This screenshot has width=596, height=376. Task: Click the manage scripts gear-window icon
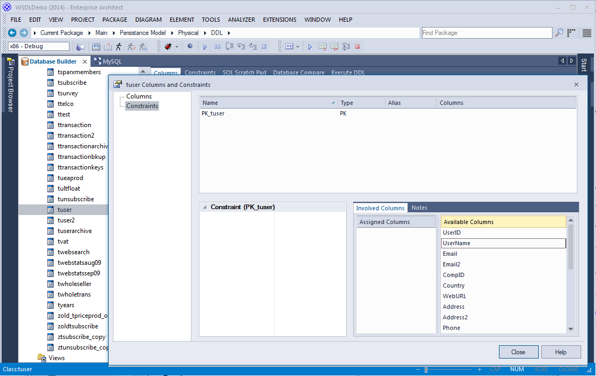tap(80, 47)
